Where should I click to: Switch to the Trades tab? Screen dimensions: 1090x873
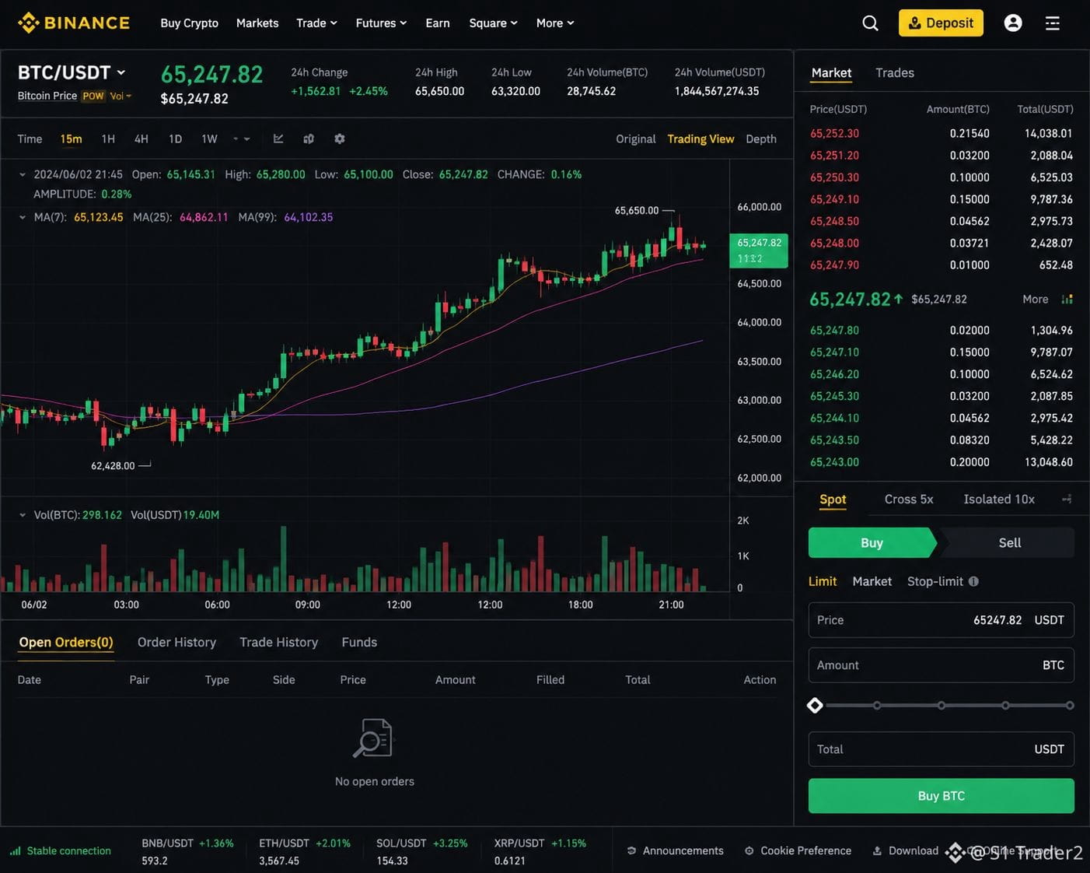(x=895, y=72)
